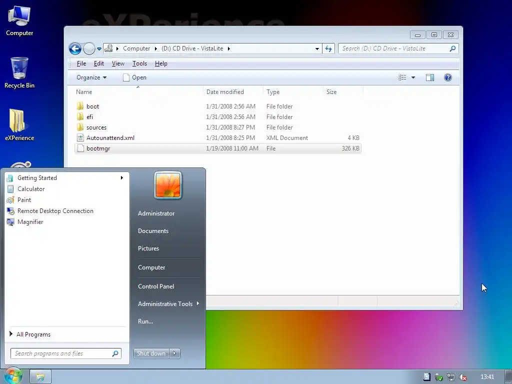
Task: Sort by the Name column
Action: click(x=135, y=92)
